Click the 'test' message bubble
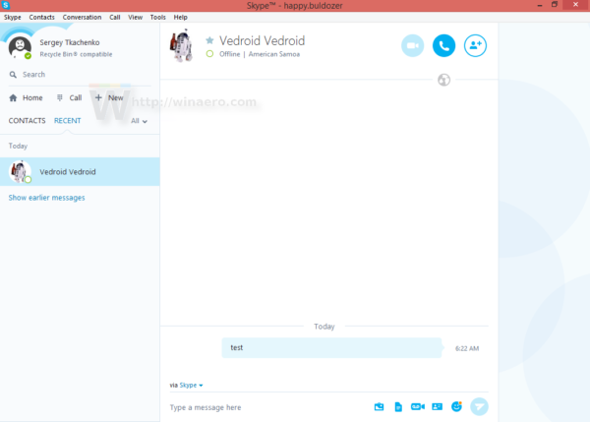 (331, 348)
